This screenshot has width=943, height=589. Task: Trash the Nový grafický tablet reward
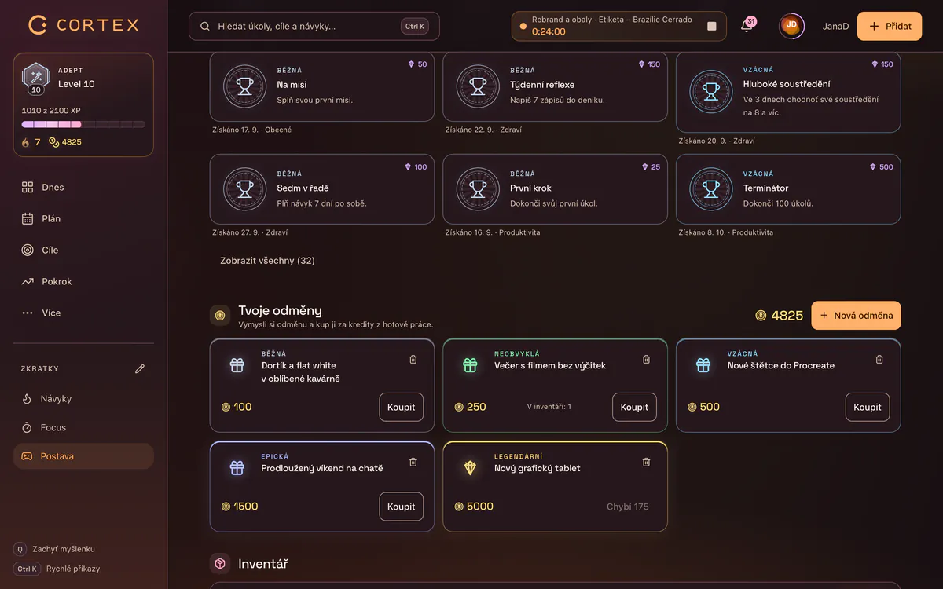[x=647, y=462]
